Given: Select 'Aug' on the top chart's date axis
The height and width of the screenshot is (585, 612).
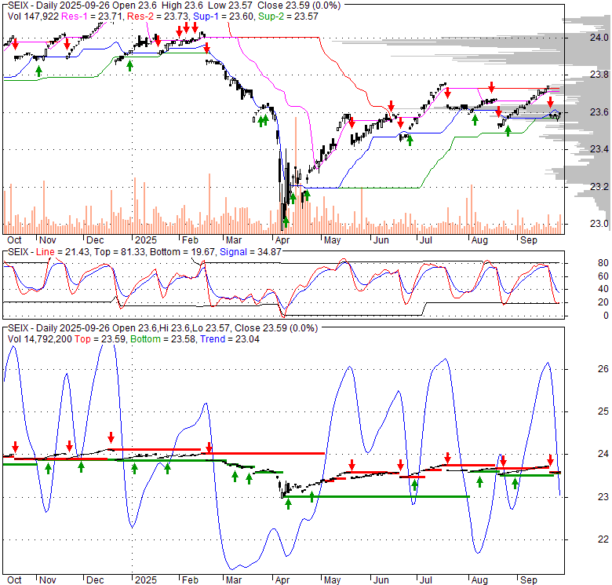Looking at the screenshot, I should [479, 239].
